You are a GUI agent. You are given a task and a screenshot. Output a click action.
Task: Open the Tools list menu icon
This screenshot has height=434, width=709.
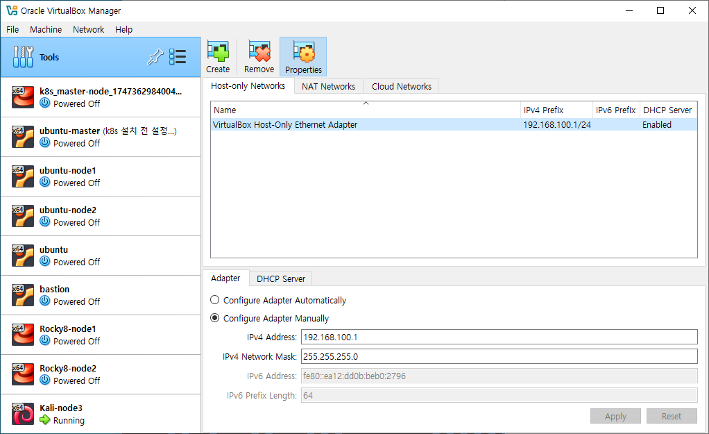point(178,57)
